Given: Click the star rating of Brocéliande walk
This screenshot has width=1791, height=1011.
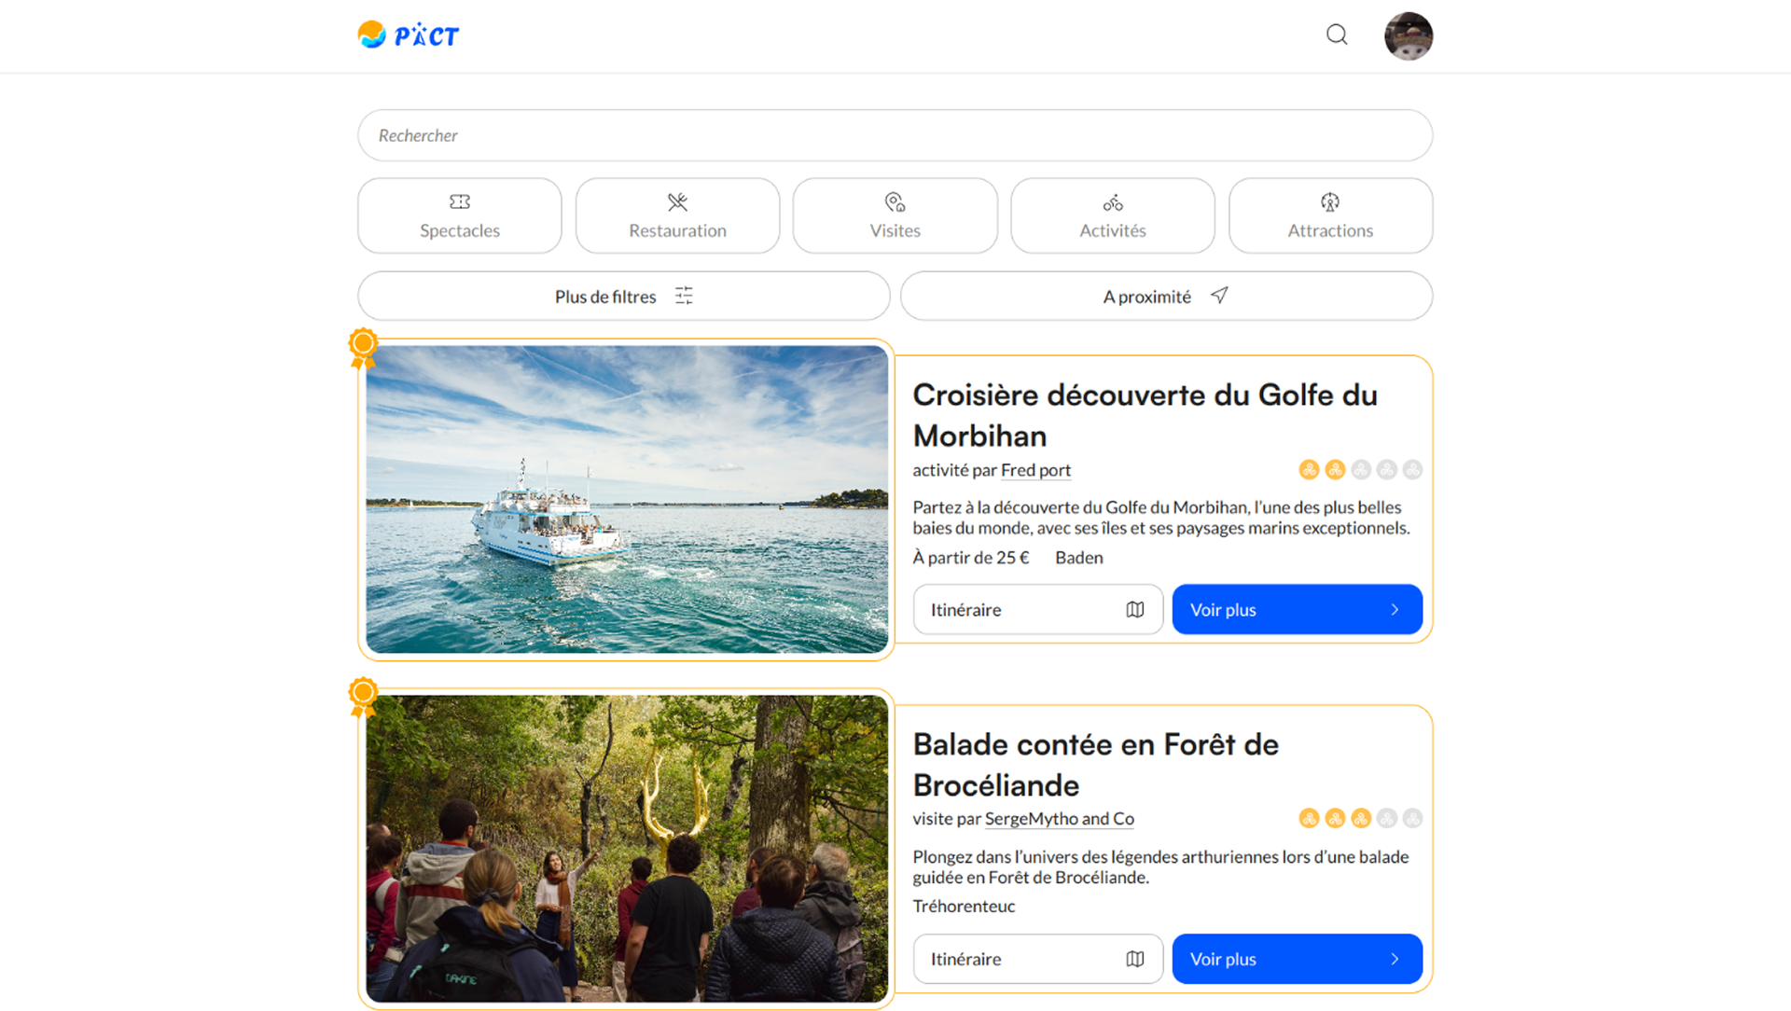Looking at the screenshot, I should (1360, 819).
